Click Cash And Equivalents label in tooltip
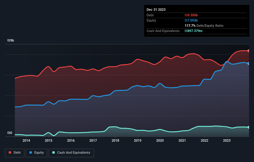The height and width of the screenshot is (162, 254). coord(163,31)
